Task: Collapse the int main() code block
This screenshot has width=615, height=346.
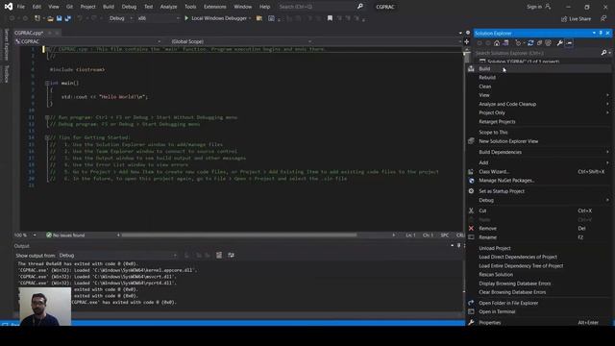Action: pos(47,84)
